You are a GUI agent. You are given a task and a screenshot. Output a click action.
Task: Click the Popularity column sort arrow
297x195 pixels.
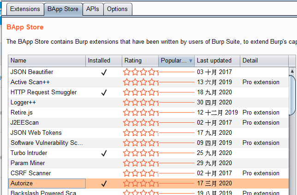click(x=191, y=61)
